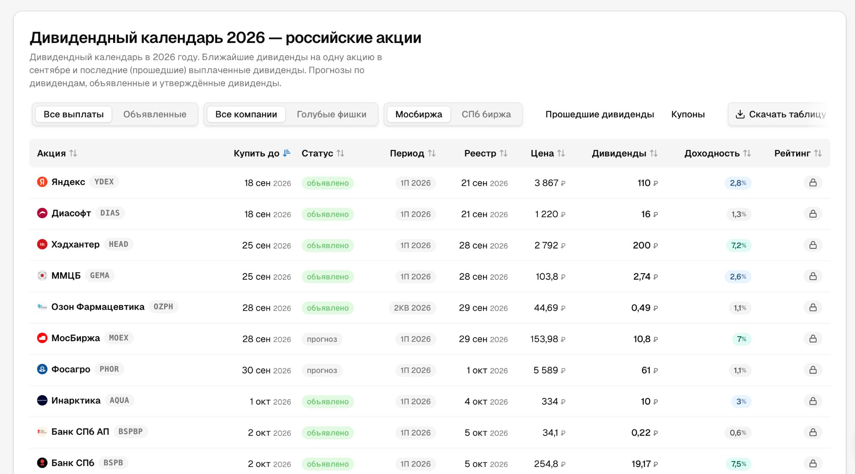Click the 2КВ 2026 period badge
The width and height of the screenshot is (855, 474).
click(x=412, y=308)
